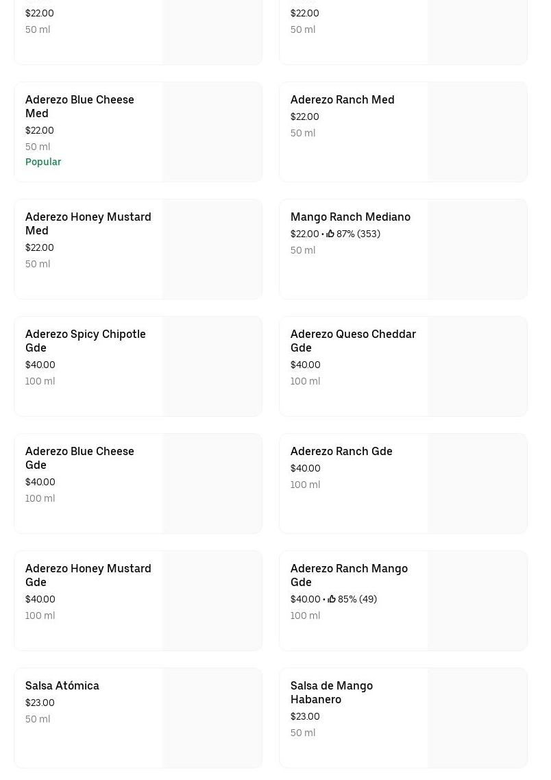Viewport: 551px width, 780px height.
Task: Choose Aderezo Spicy Chipotle Gde
Action: (x=85, y=341)
